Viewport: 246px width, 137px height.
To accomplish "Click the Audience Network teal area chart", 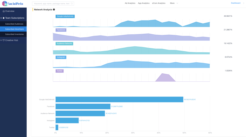I will pos(131,51).
